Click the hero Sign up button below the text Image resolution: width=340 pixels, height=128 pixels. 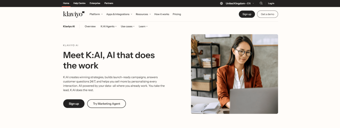(74, 104)
